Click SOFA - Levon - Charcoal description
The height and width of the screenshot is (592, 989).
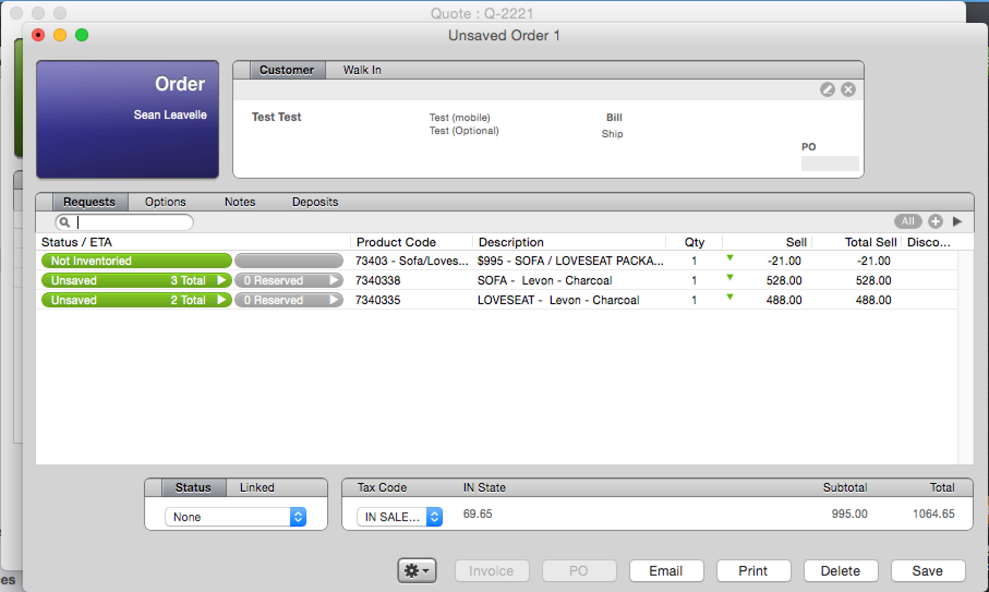[545, 280]
